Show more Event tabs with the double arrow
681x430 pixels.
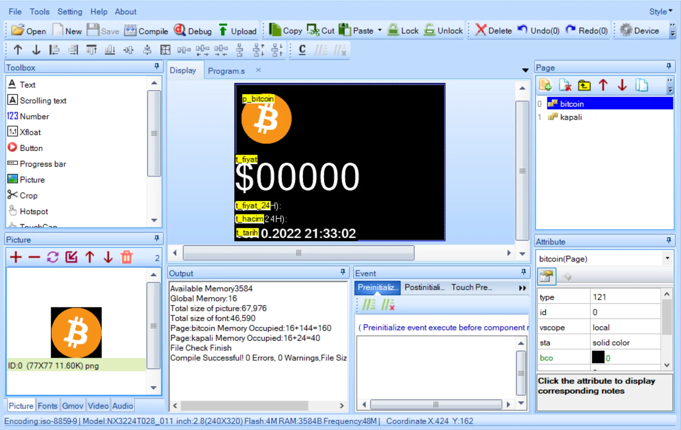click(x=522, y=288)
